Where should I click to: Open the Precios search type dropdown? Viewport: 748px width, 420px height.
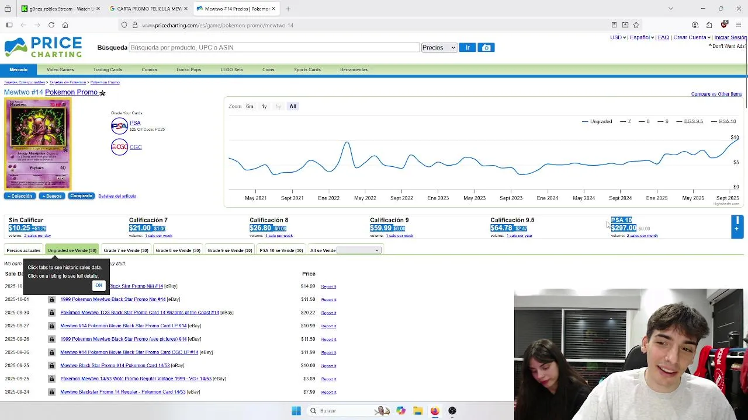pyautogui.click(x=439, y=48)
